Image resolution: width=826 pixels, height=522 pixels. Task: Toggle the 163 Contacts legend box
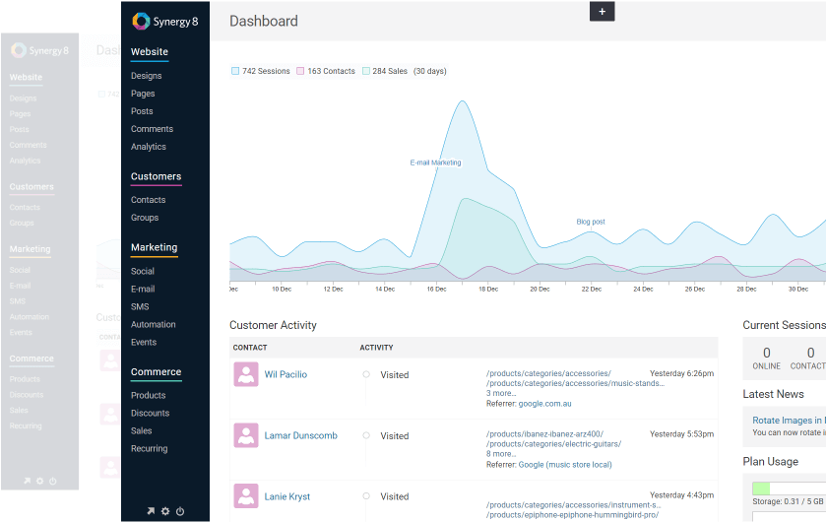click(301, 71)
